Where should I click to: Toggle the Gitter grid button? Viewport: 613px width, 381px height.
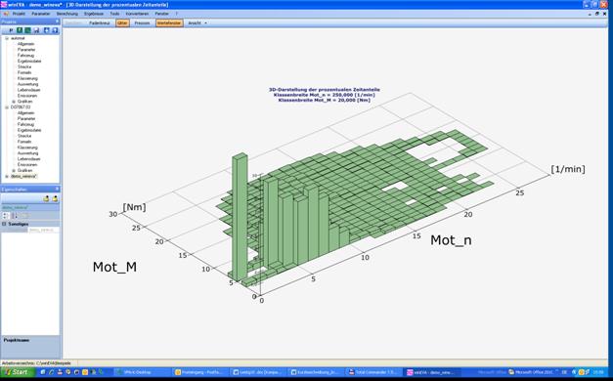(122, 23)
